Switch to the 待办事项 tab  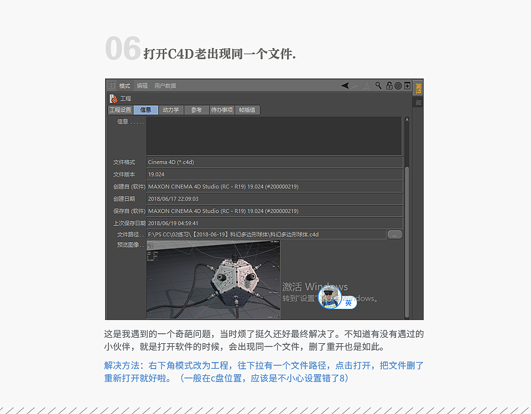click(x=222, y=110)
